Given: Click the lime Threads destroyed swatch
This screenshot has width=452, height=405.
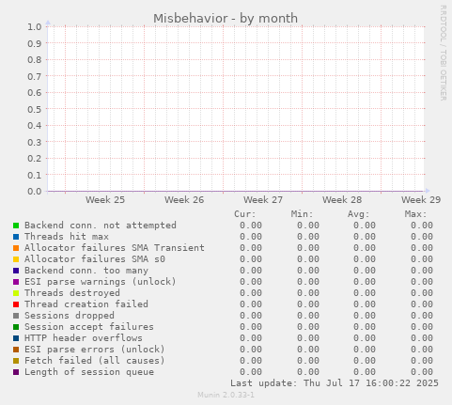Looking at the screenshot, I should (x=16, y=293).
